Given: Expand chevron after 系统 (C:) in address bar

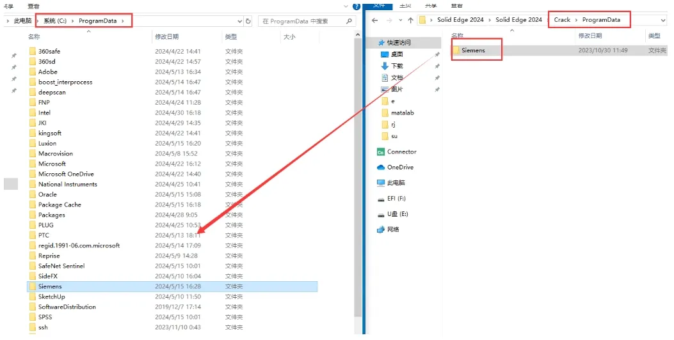Looking at the screenshot, I should (72, 21).
